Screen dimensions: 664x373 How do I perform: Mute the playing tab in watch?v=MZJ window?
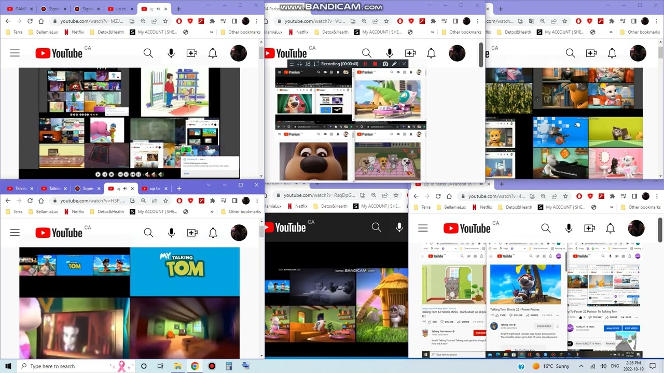click(x=158, y=9)
